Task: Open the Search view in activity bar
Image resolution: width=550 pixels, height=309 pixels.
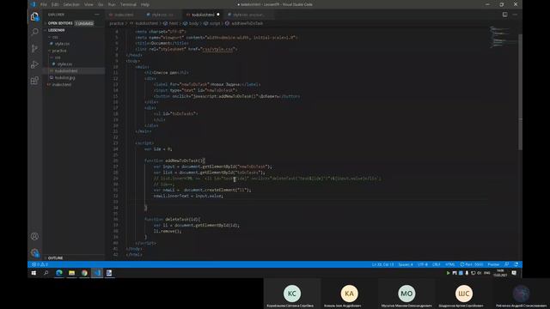Action: 34,33
